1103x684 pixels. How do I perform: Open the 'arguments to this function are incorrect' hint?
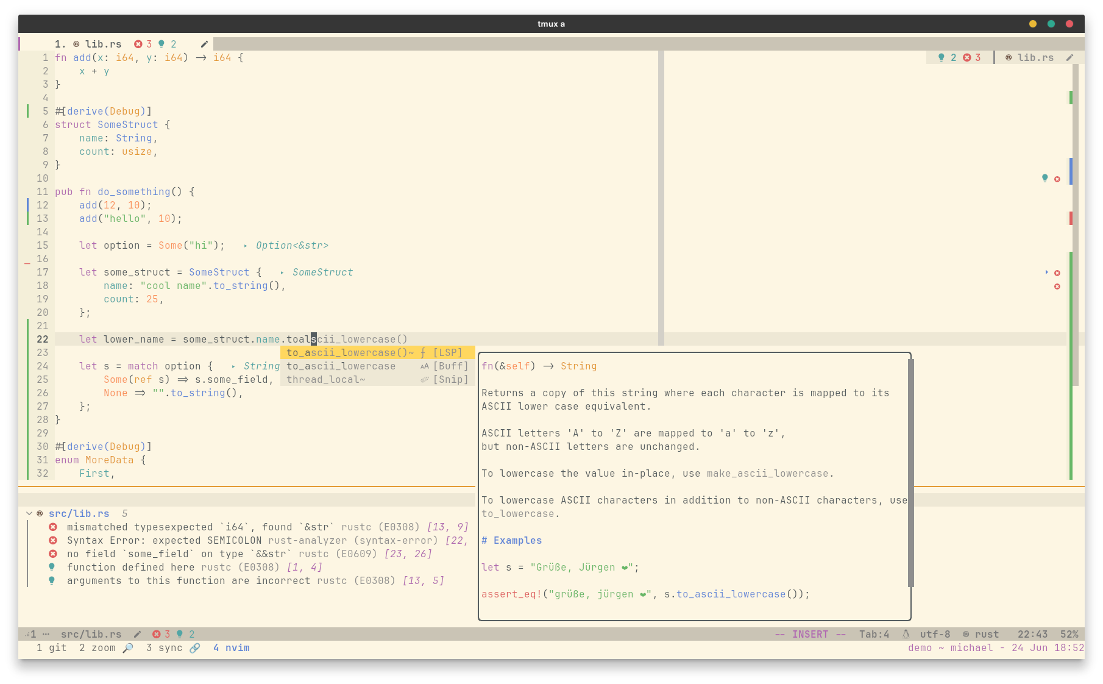tap(255, 580)
